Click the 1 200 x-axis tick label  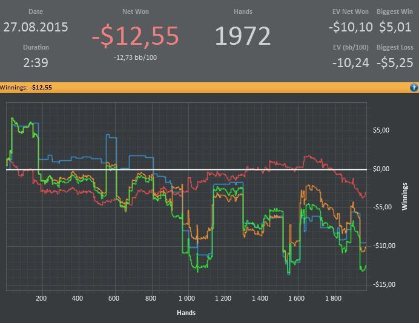point(223,298)
